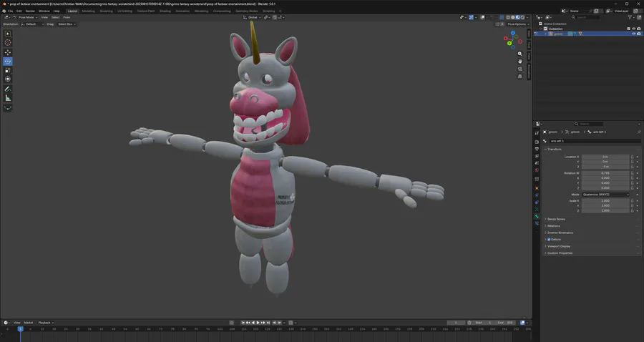Select the Measure tool

tap(8, 98)
